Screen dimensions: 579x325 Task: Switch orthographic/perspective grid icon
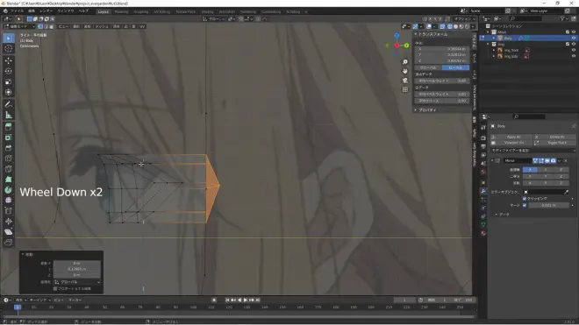pos(405,89)
